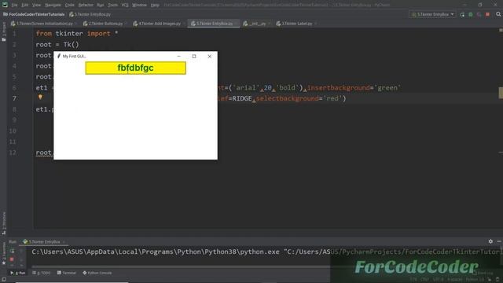
Task: Open the Window menu
Action: pos(139,6)
